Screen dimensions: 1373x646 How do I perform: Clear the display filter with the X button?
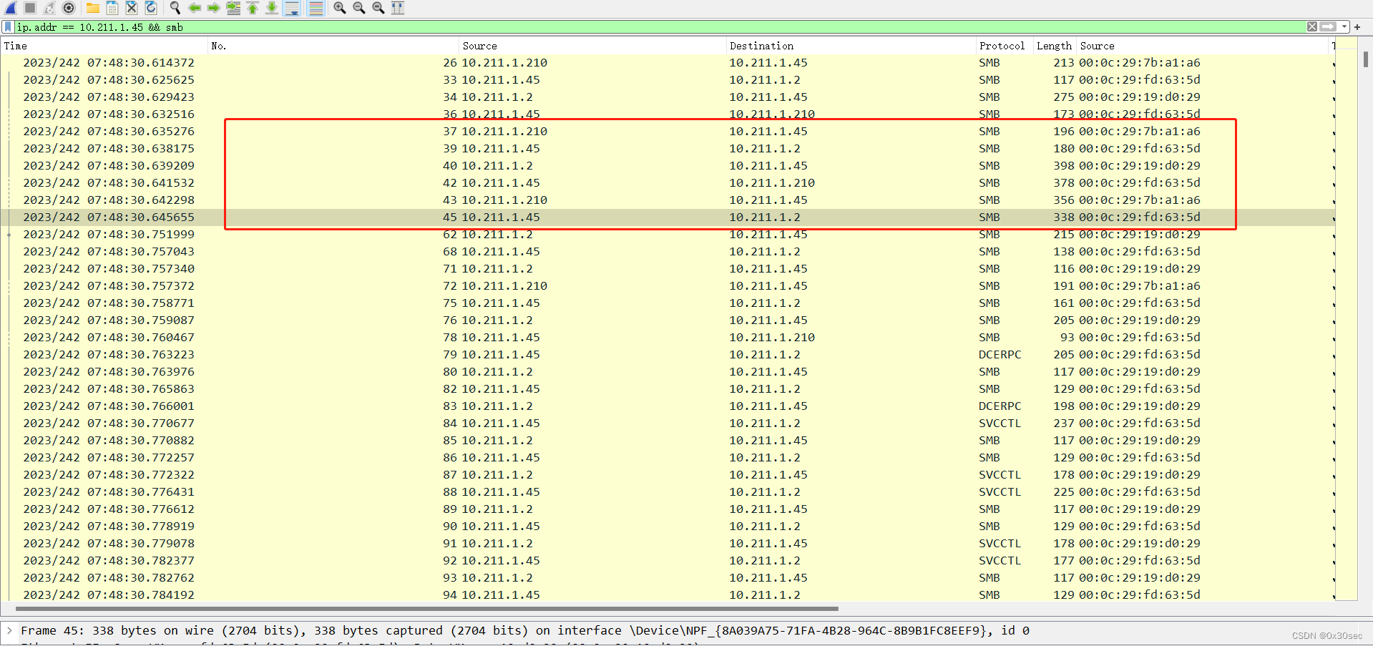point(1312,26)
